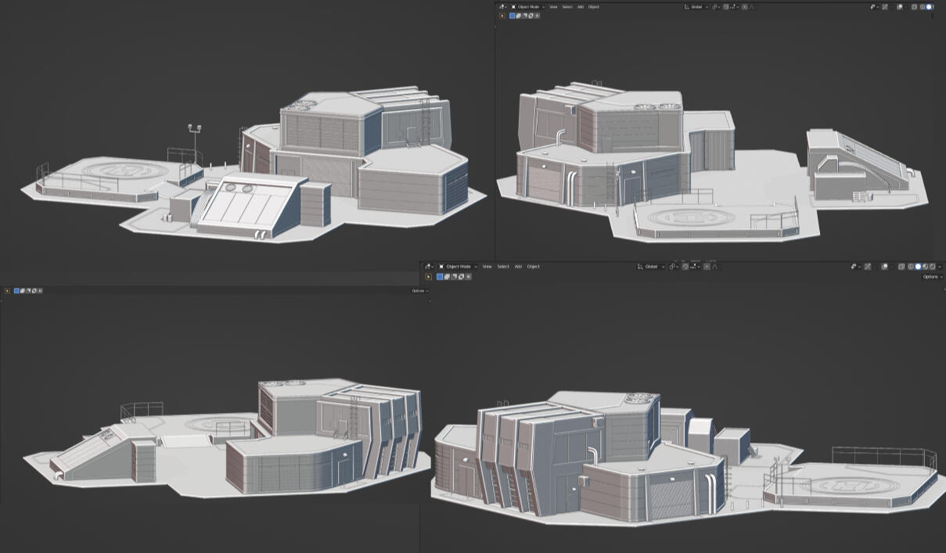Viewport: 946px width, 553px height.
Task: Open the Object Mode dropdown in the top-right viewport
Action: (x=528, y=7)
